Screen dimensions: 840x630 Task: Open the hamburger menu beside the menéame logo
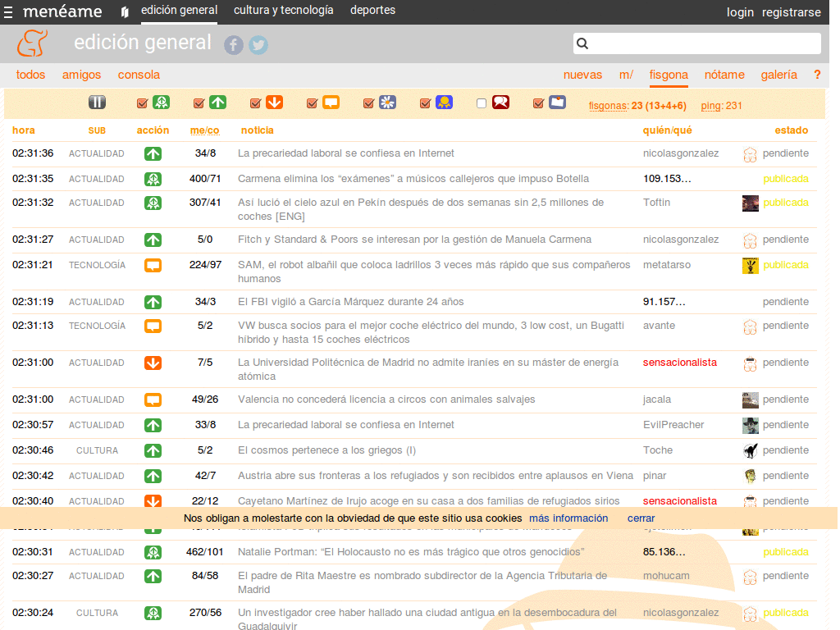(9, 11)
